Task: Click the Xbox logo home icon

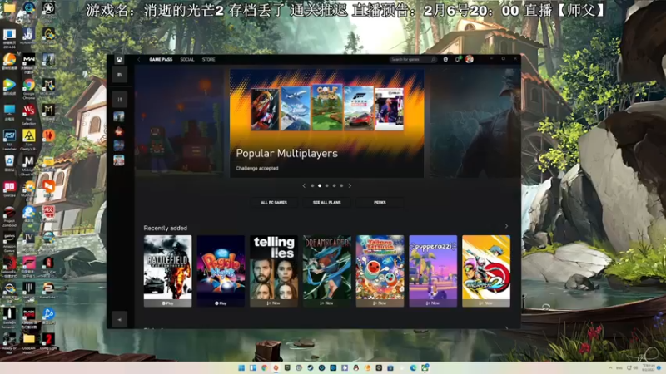Action: (x=119, y=59)
